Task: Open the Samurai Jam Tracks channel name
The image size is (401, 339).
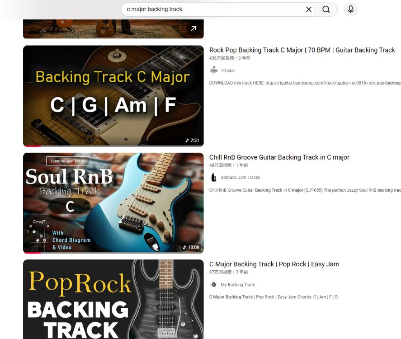Action: click(241, 178)
